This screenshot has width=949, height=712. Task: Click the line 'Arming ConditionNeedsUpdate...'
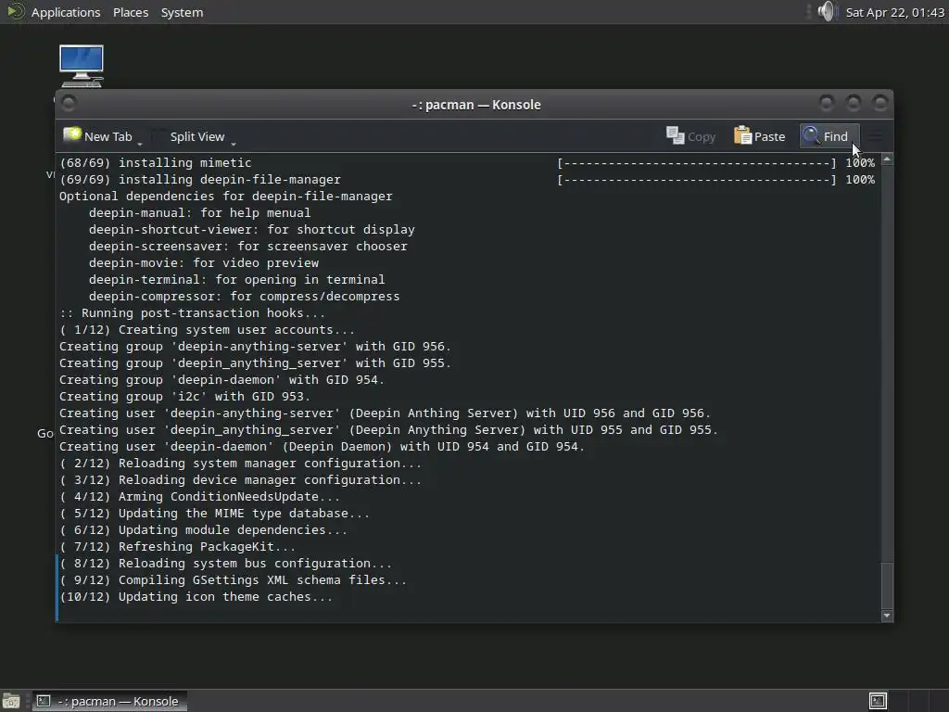(x=200, y=497)
